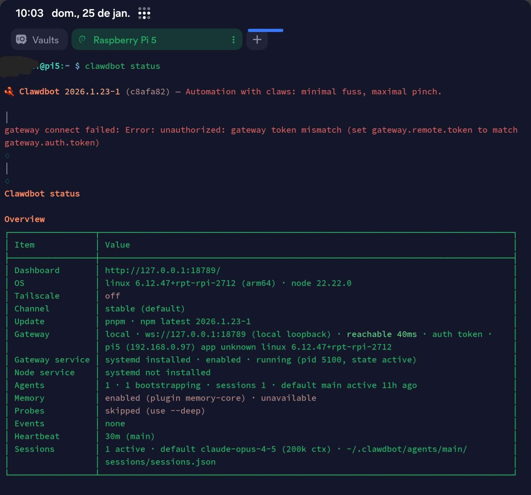Click the "1 bootstrapping" text

click(x=163, y=385)
